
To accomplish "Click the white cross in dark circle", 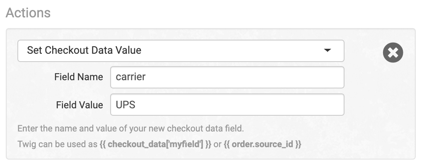I will 393,52.
